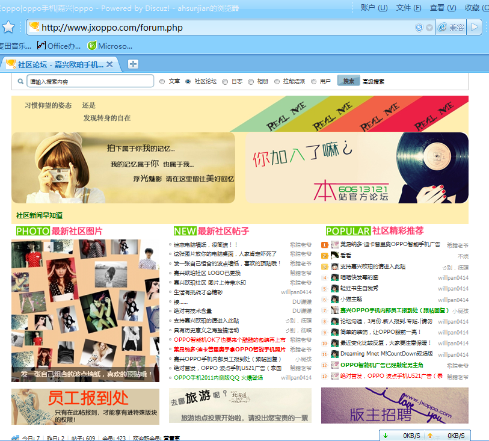Click the avatar beside 小猫主题
Viewport: 489px width, 441px height.
point(334,299)
